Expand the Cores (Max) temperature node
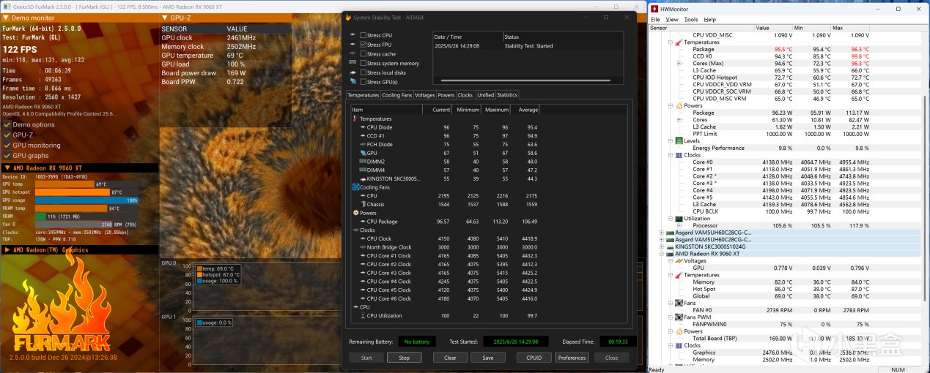The width and height of the screenshot is (930, 373). click(679, 64)
